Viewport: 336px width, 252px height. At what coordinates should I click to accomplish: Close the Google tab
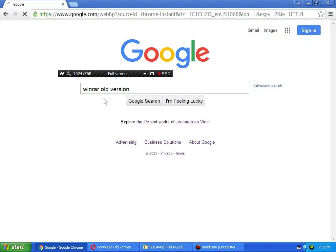[x=63, y=4]
